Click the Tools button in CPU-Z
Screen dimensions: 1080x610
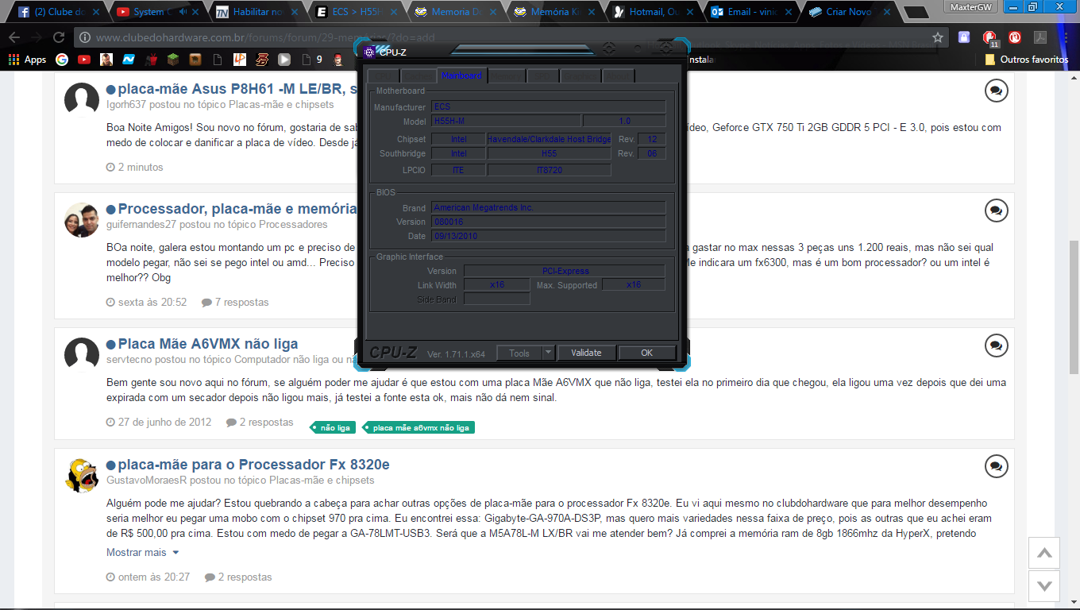[x=519, y=353]
